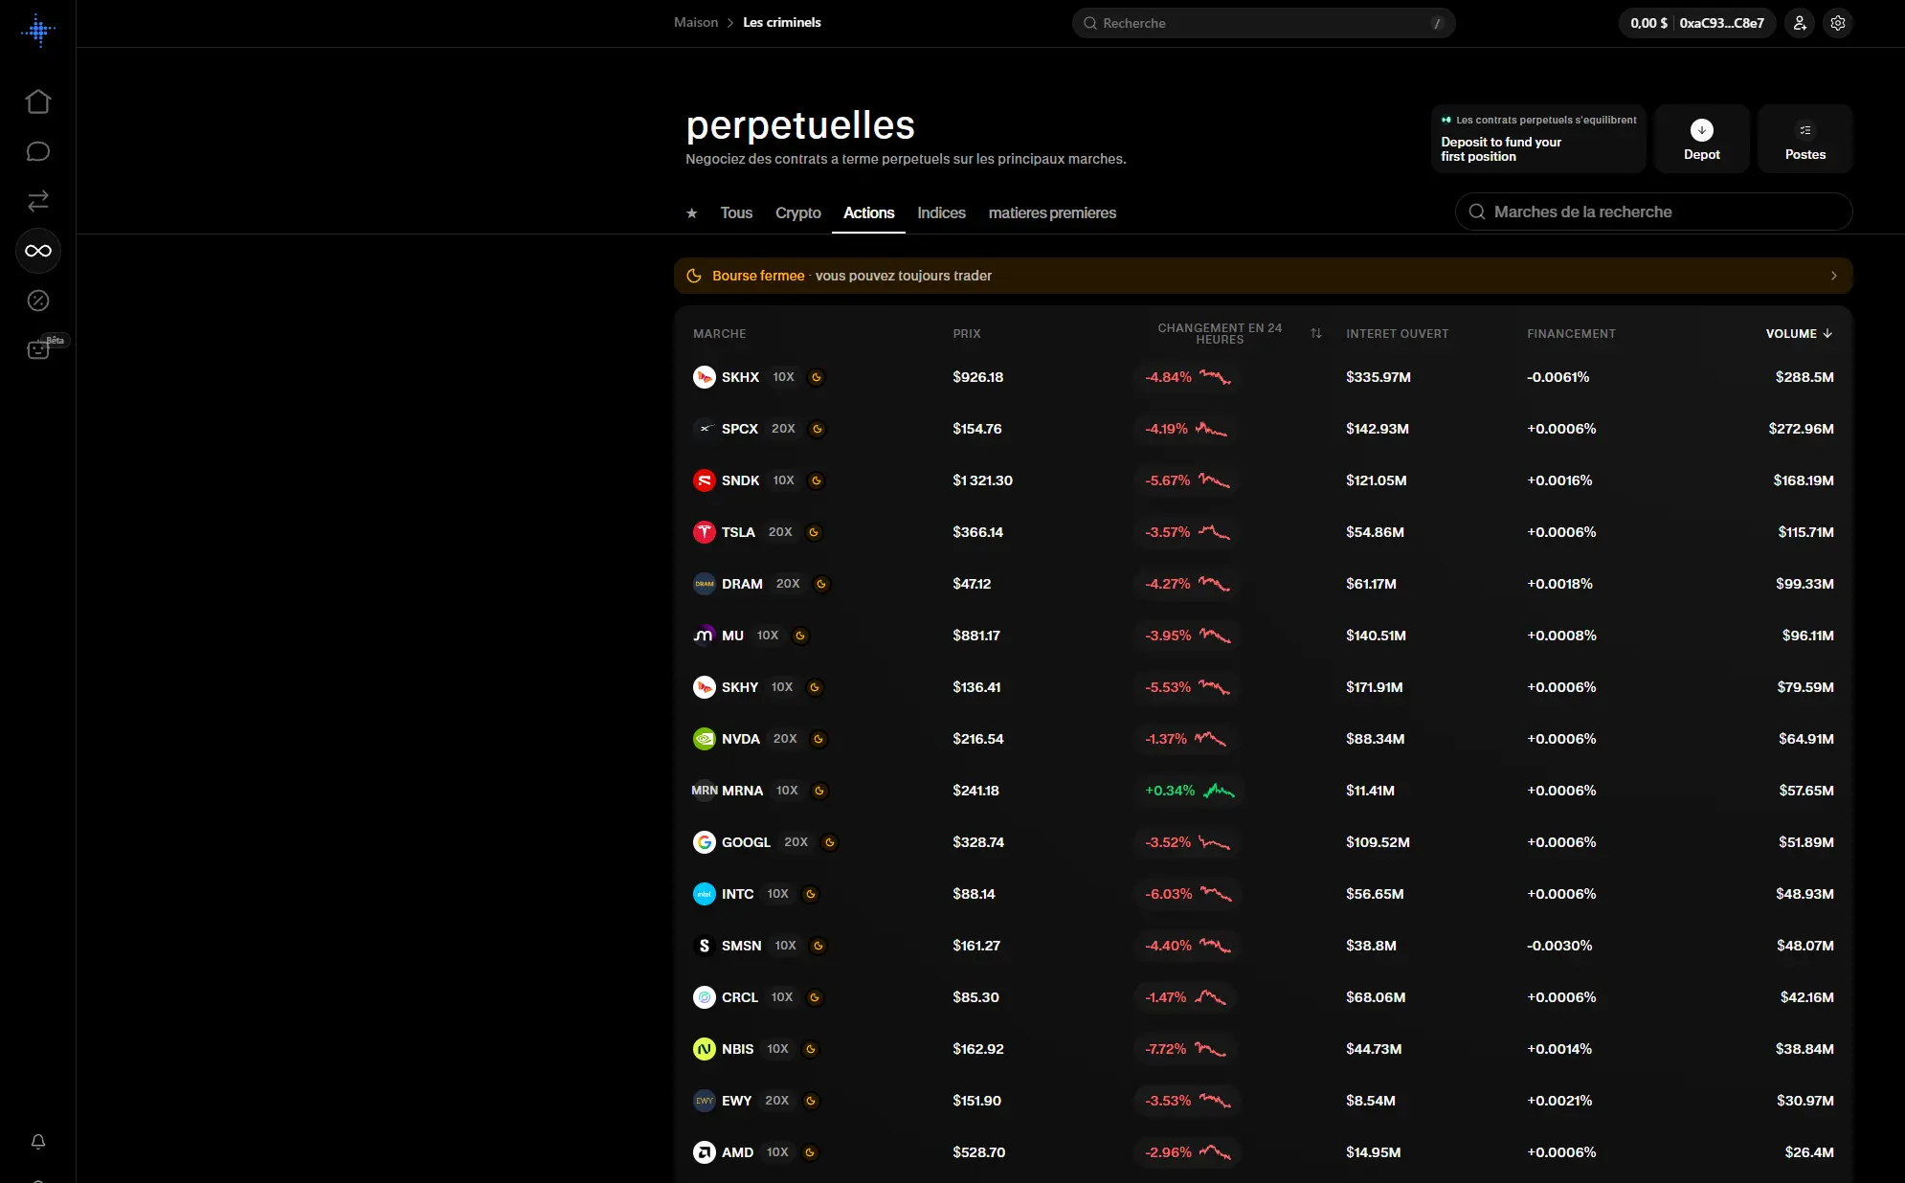Open the chat bubble sidebar icon
Image resolution: width=1905 pixels, height=1183 pixels.
tap(38, 151)
